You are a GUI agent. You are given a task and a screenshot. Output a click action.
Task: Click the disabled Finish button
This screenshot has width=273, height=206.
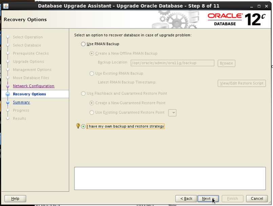[x=232, y=199]
